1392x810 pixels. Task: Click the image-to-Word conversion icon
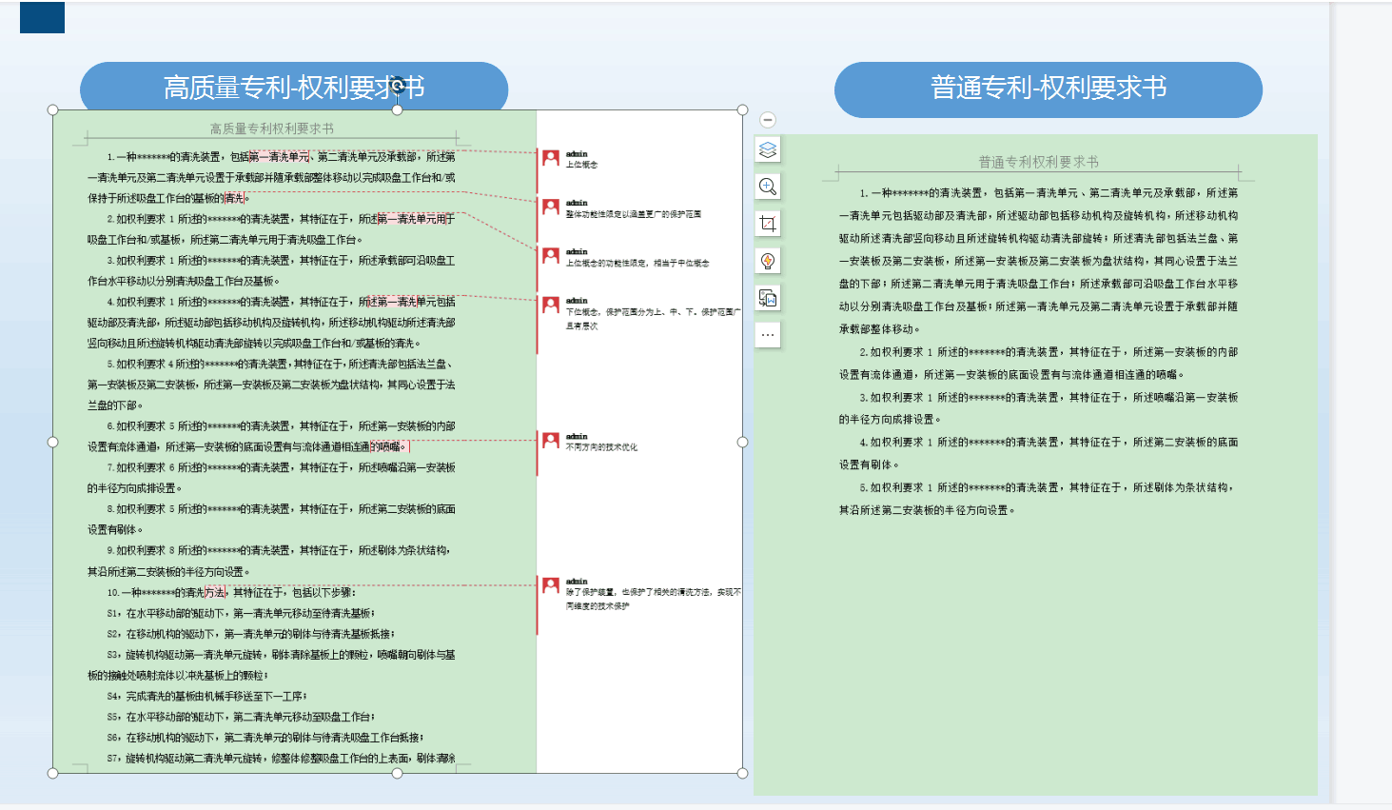tap(768, 298)
